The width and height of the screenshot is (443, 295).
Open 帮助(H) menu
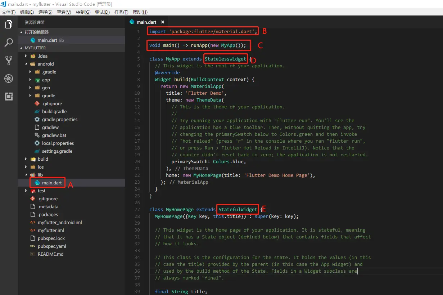(x=140, y=12)
